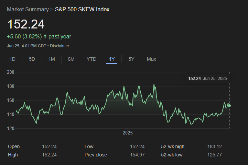The height and width of the screenshot is (165, 248).
Task: Click the 52-wk high label
Action: pyautogui.click(x=173, y=146)
